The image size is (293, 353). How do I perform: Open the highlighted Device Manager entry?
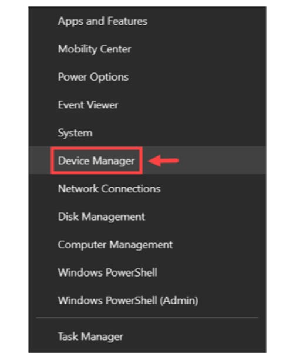coord(147,161)
